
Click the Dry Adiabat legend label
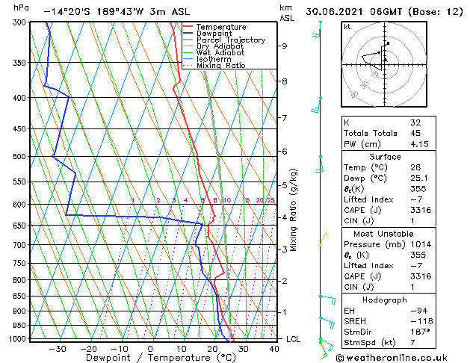tap(220, 46)
